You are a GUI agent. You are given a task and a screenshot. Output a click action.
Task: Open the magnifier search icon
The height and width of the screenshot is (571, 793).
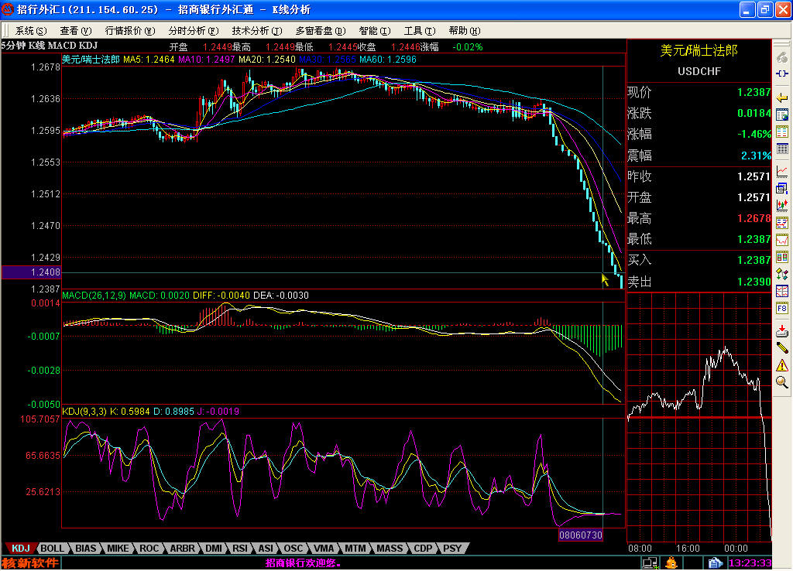click(782, 381)
